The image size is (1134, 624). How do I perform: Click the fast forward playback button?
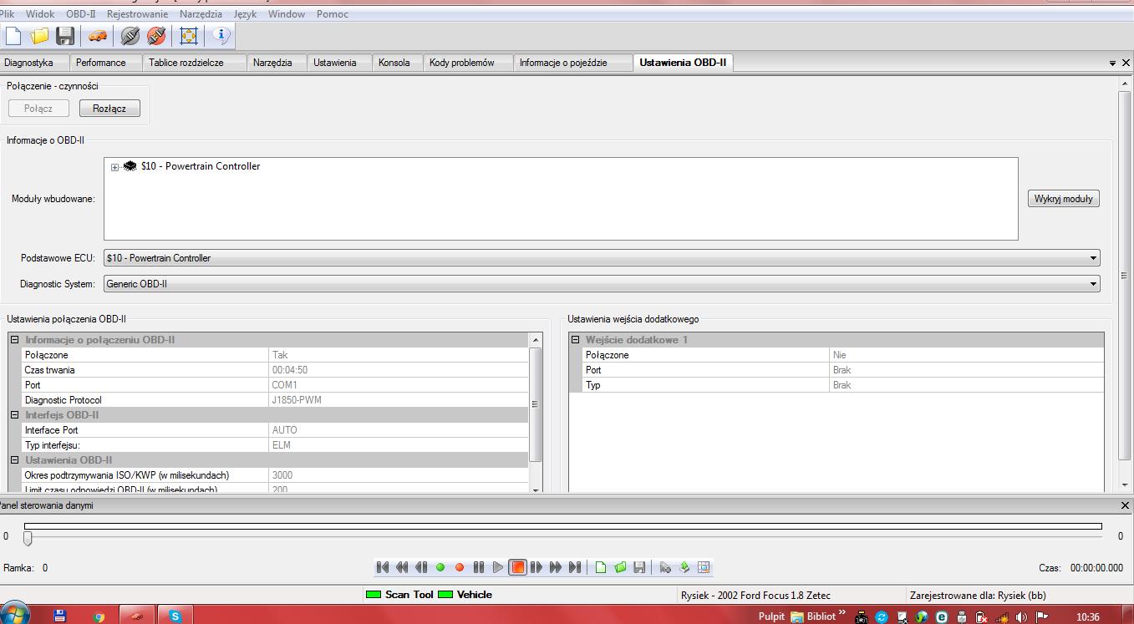coord(556,567)
